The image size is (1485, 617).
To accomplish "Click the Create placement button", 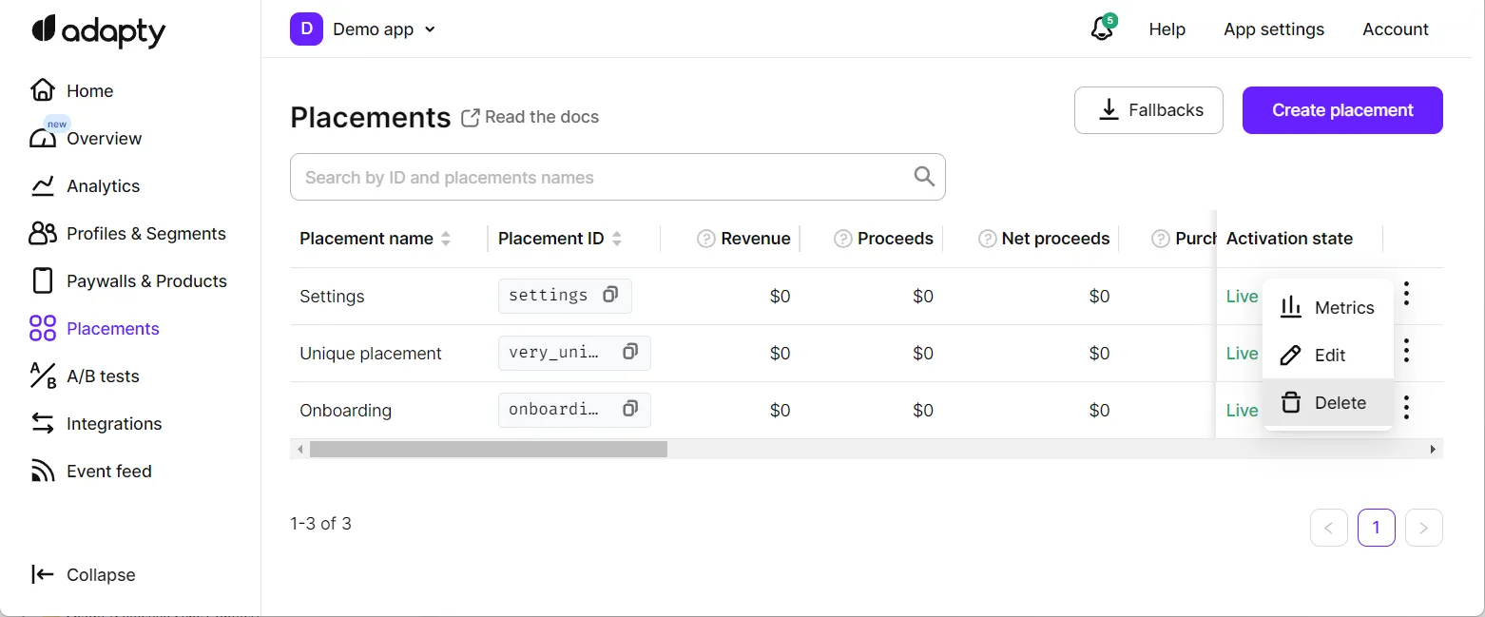I will (x=1341, y=110).
